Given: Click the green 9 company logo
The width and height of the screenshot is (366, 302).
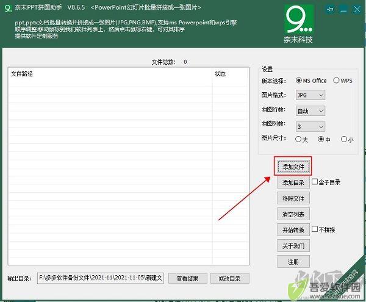Looking at the screenshot, I should click(299, 19).
